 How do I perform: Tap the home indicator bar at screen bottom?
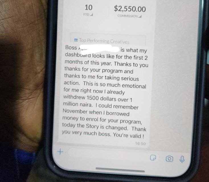coord(120,169)
